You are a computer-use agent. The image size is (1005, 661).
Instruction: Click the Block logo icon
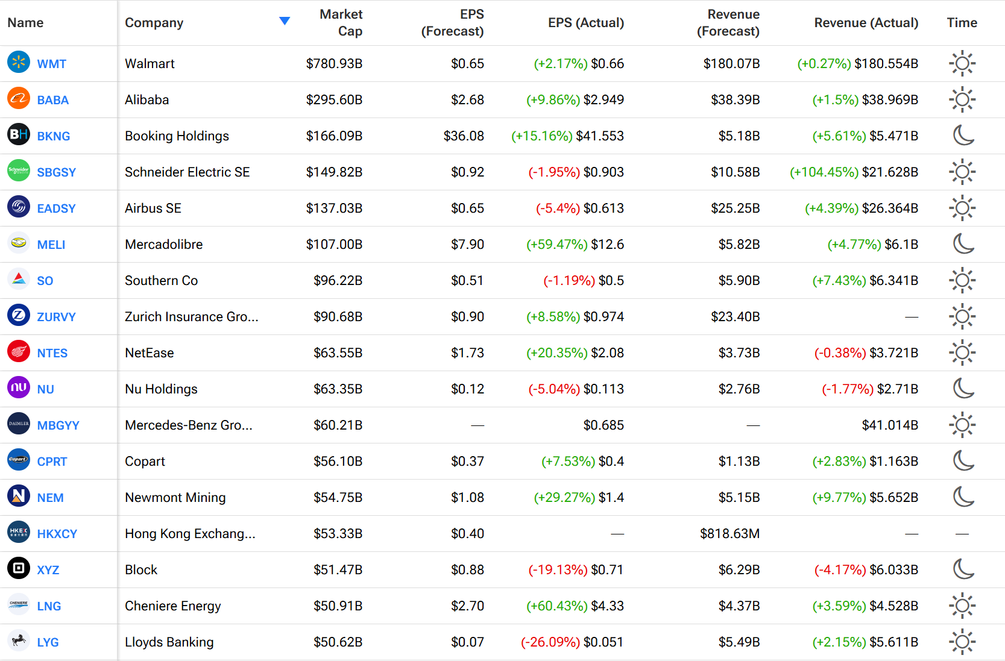point(19,568)
